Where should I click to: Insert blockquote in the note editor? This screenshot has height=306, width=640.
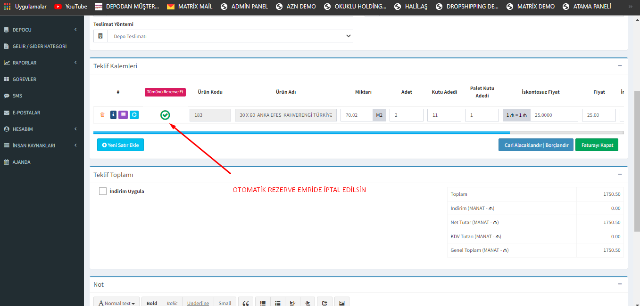coord(246,303)
